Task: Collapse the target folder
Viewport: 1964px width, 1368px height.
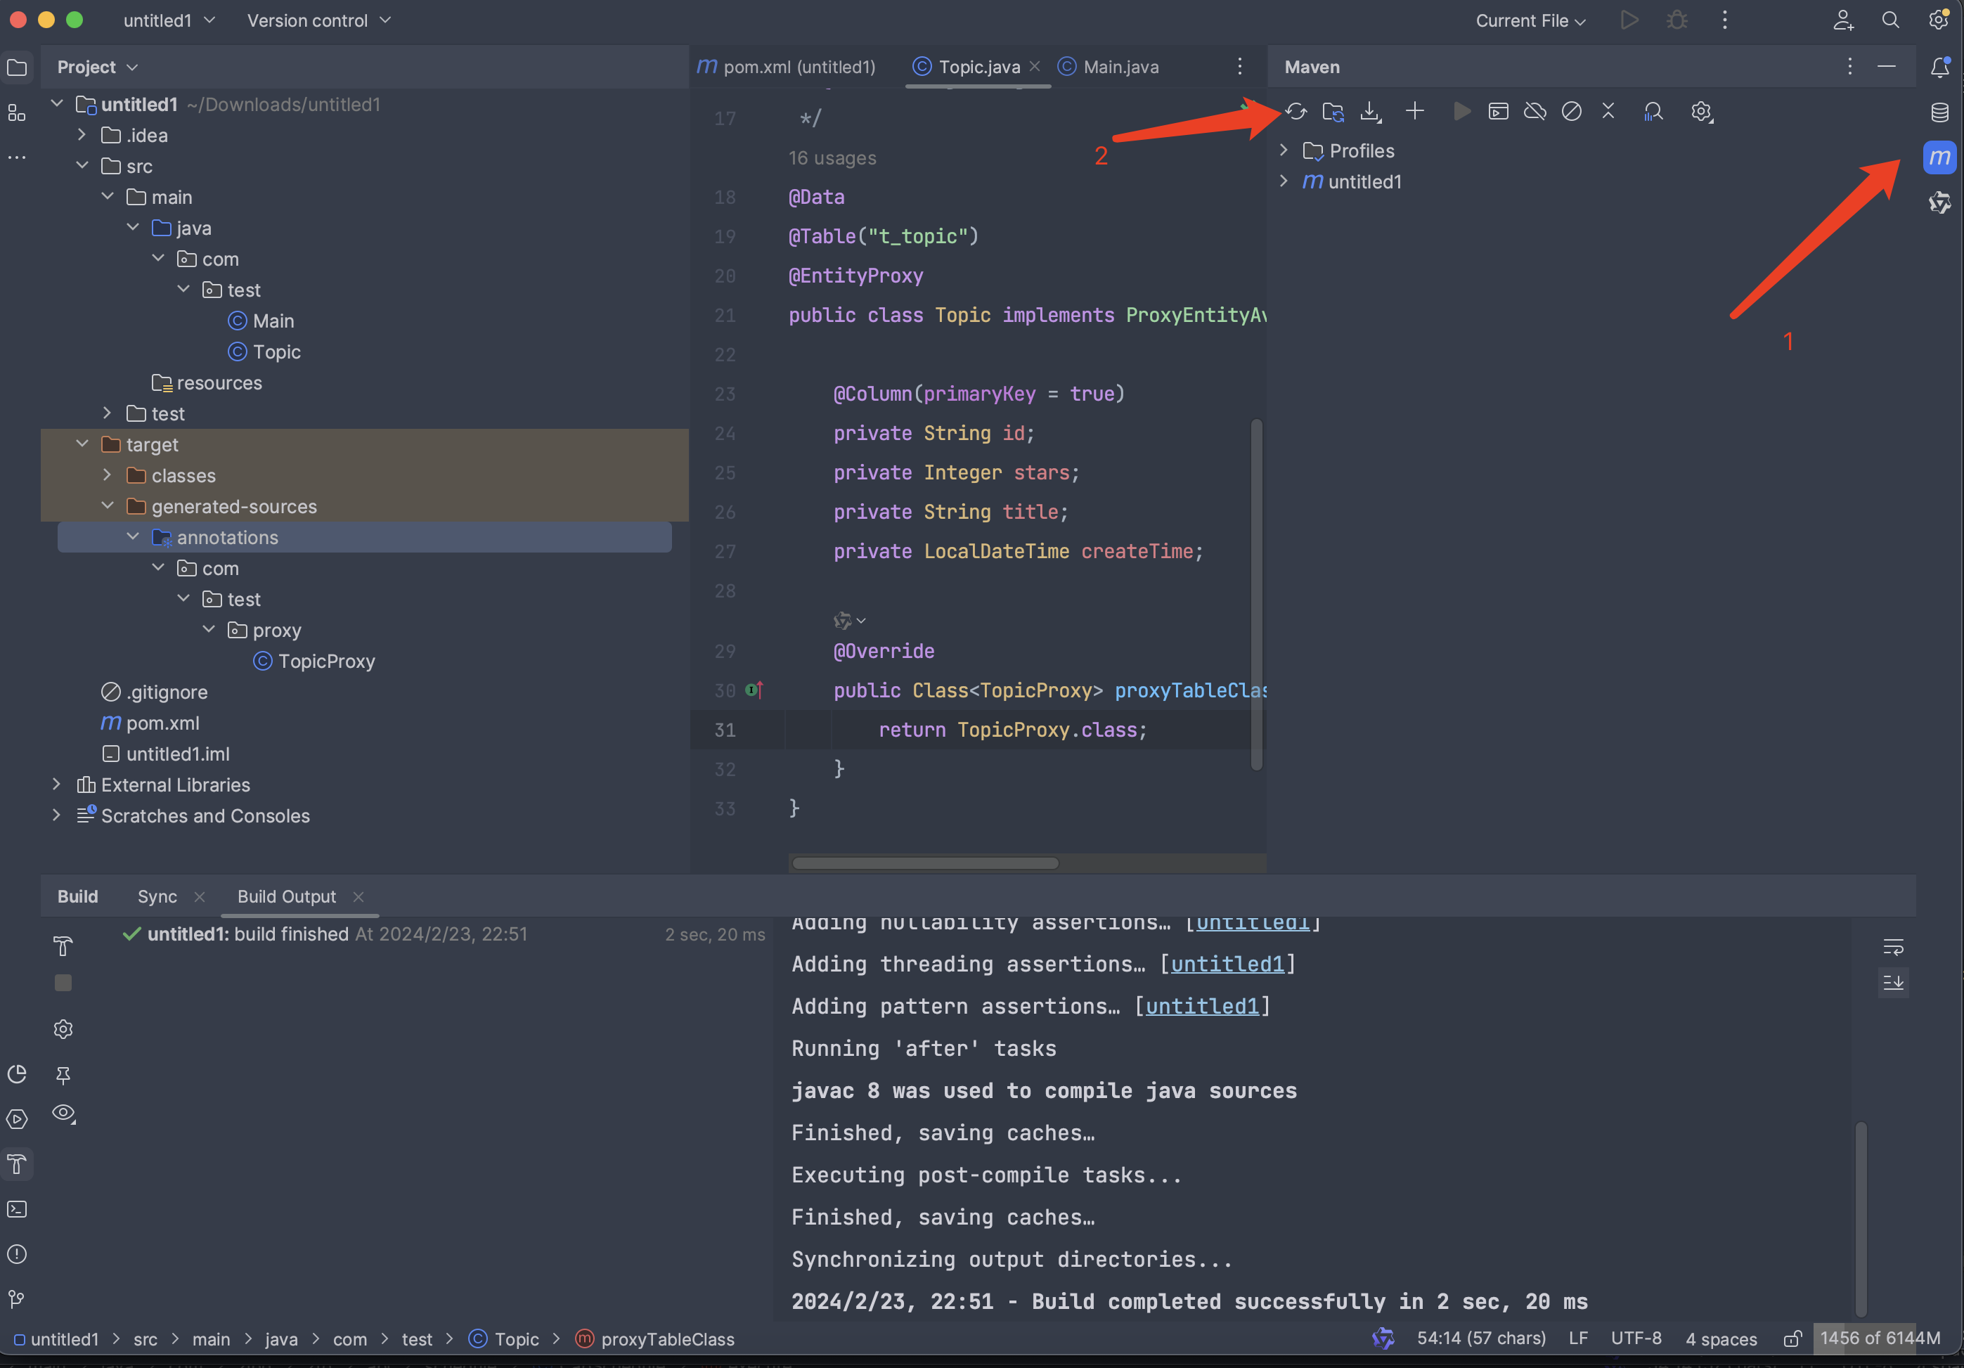Action: pyautogui.click(x=82, y=444)
